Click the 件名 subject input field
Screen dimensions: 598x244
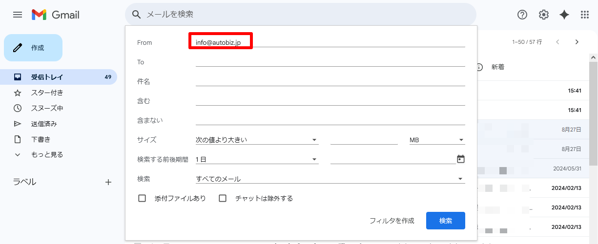(330, 81)
